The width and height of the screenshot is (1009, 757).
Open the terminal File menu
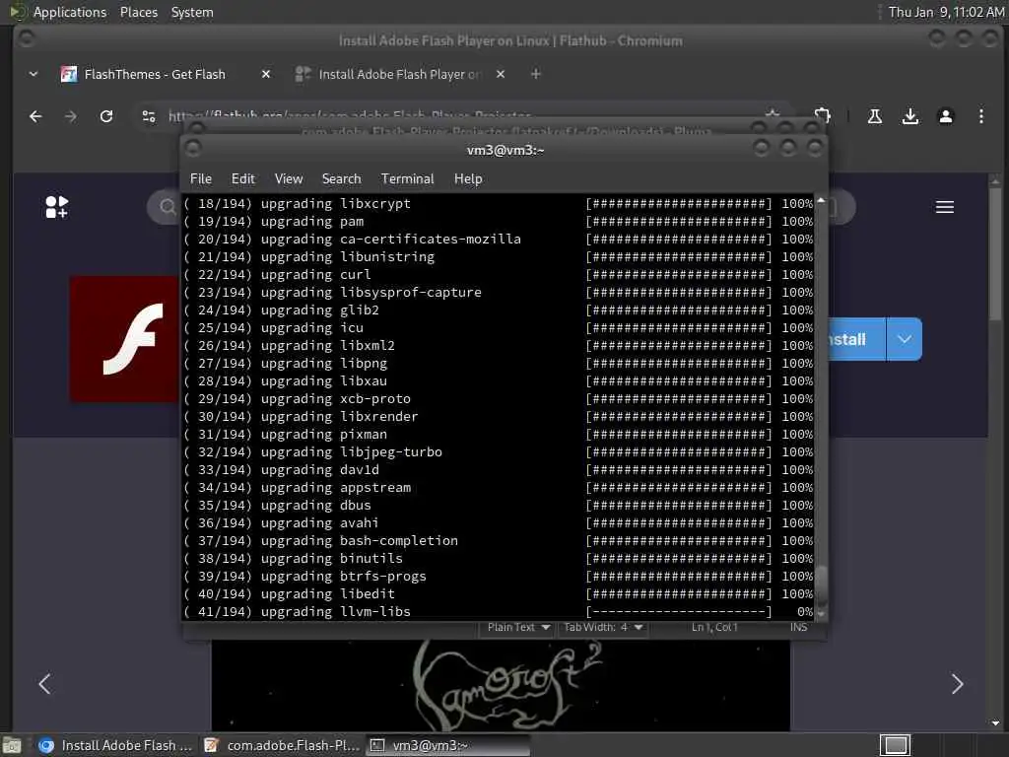tap(201, 179)
